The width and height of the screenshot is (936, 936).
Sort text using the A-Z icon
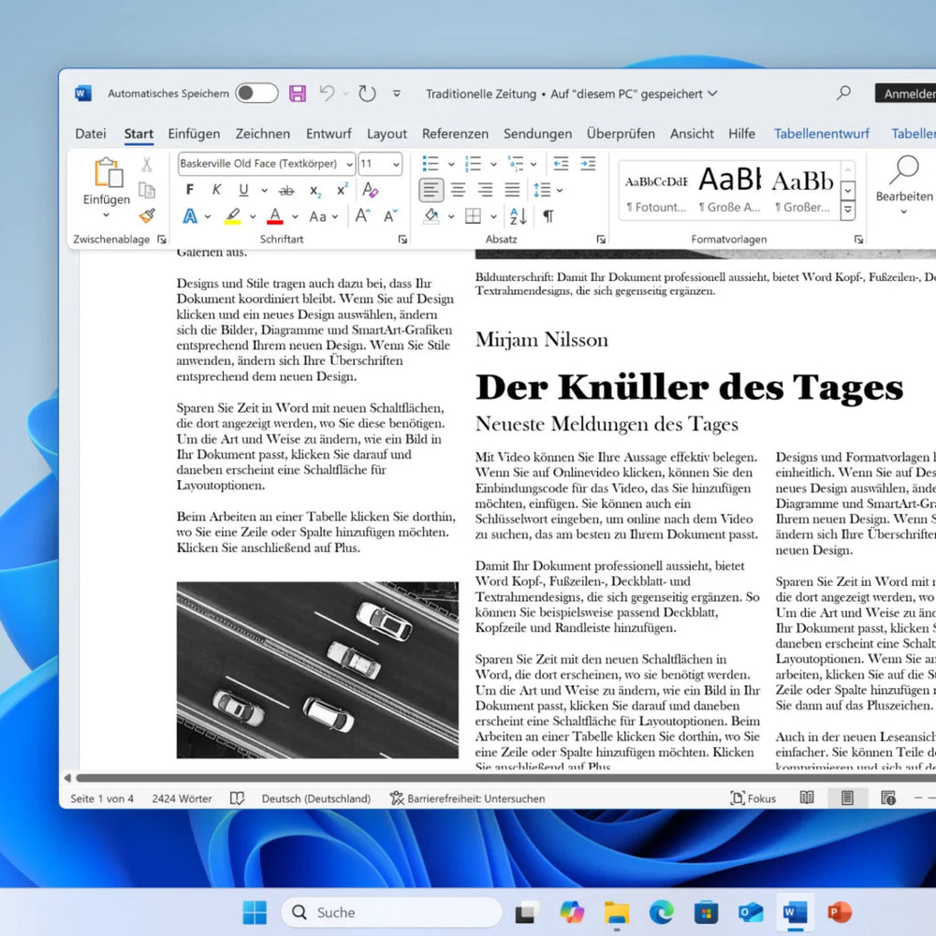pos(518,216)
